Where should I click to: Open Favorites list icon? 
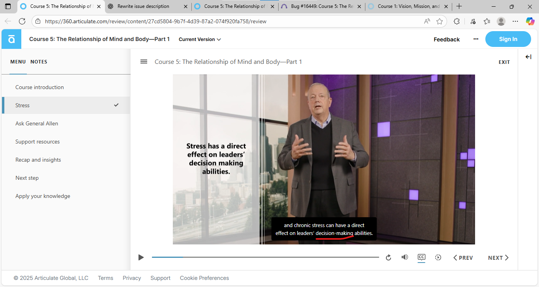487,21
